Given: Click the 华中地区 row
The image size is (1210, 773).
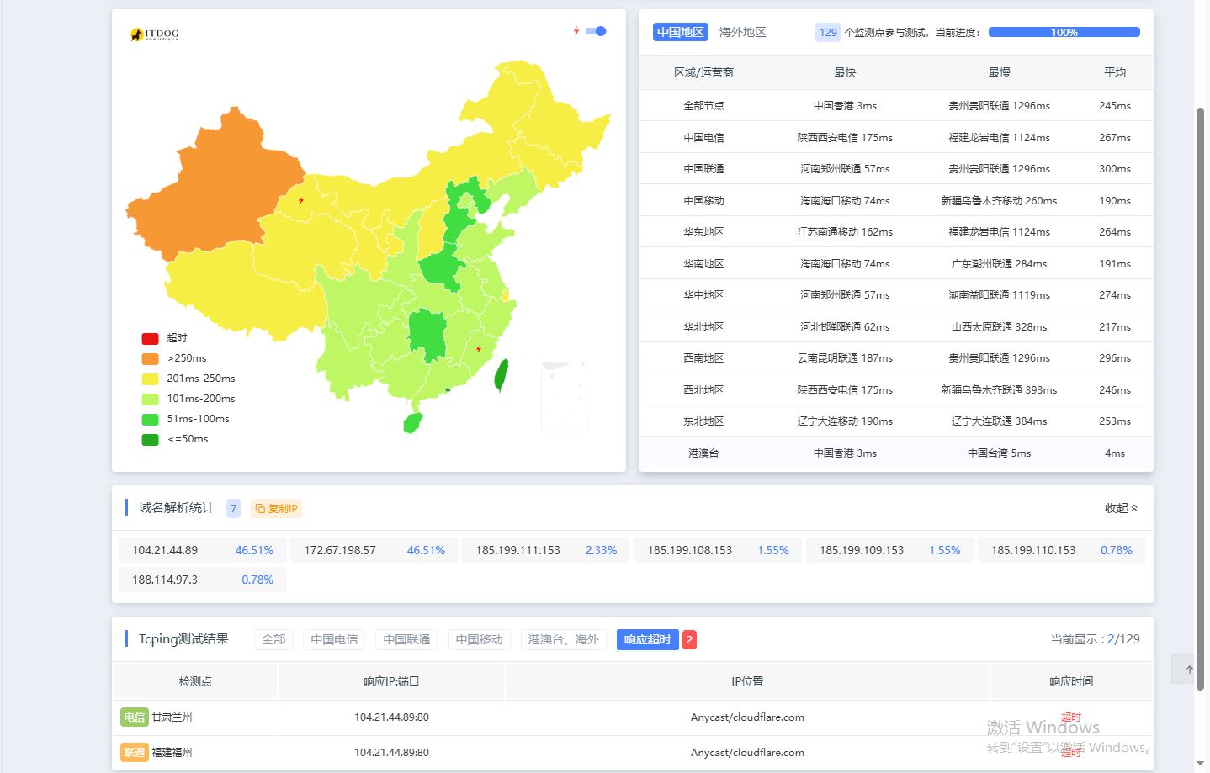Looking at the screenshot, I should tap(896, 294).
